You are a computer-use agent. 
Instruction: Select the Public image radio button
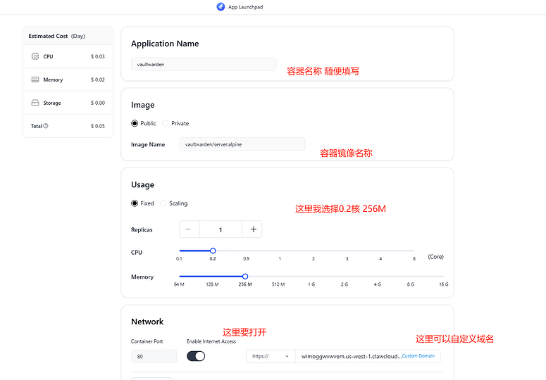pos(135,123)
